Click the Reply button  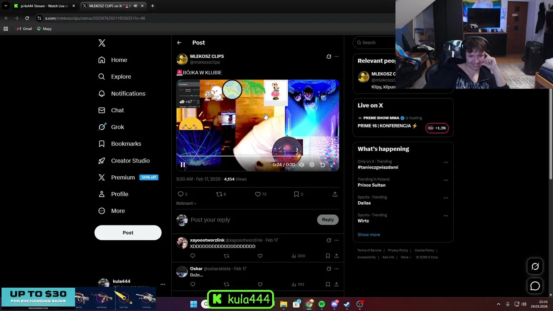coord(328,220)
